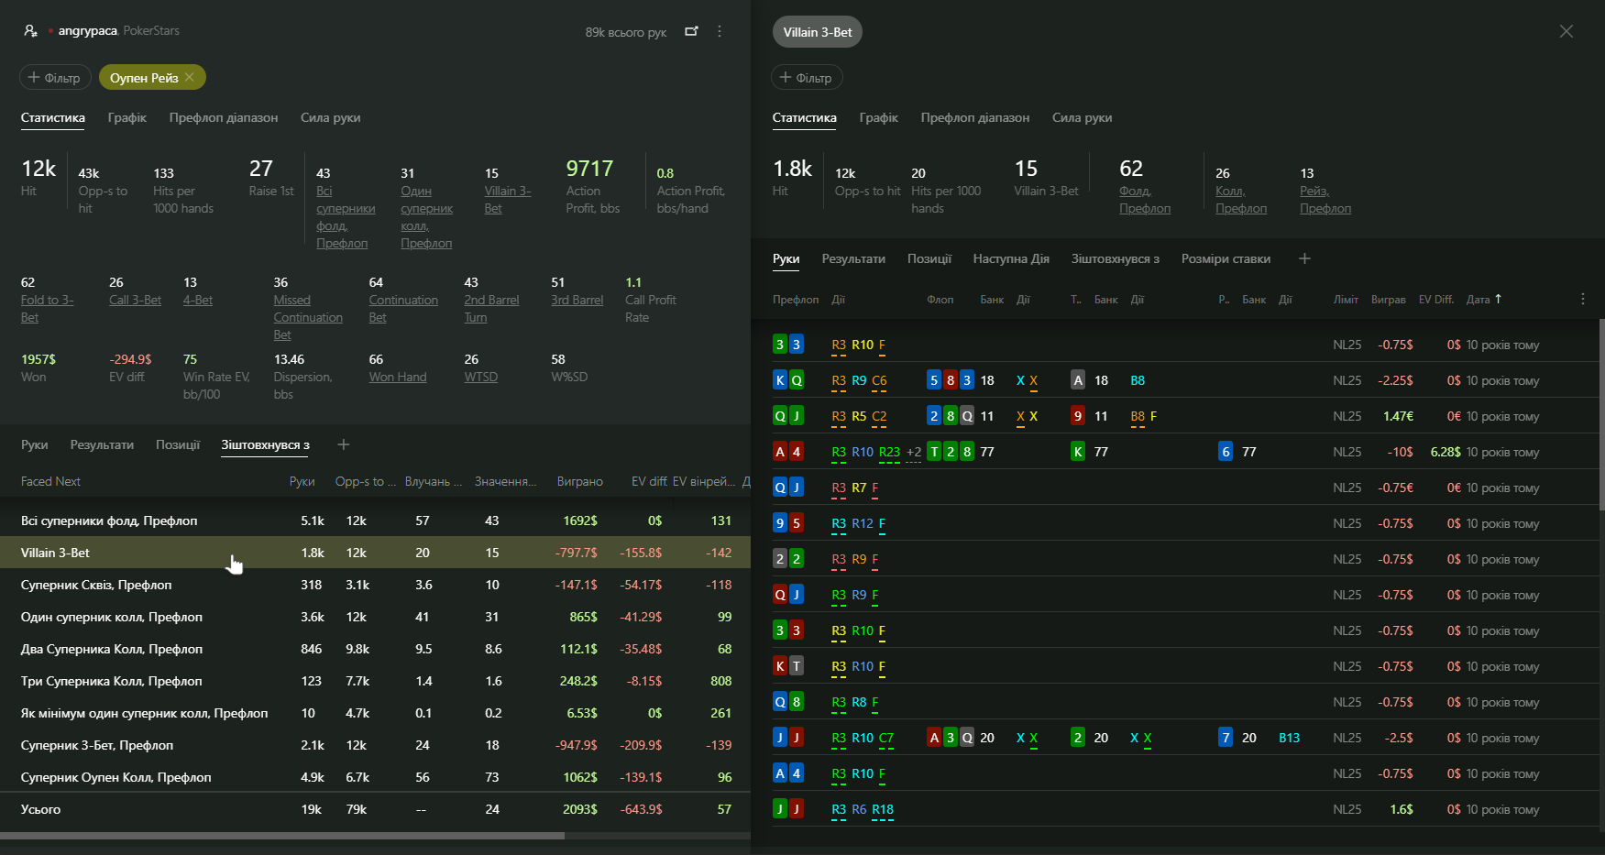Select the Один суперник колл, Префлоп row
Screen dimensions: 1605x855
(375, 617)
